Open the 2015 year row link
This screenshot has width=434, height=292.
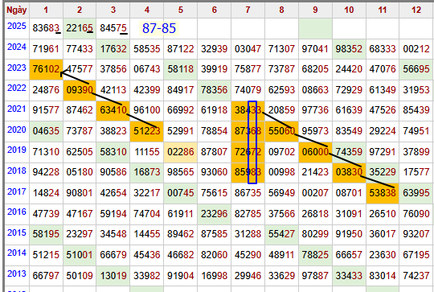point(17,232)
